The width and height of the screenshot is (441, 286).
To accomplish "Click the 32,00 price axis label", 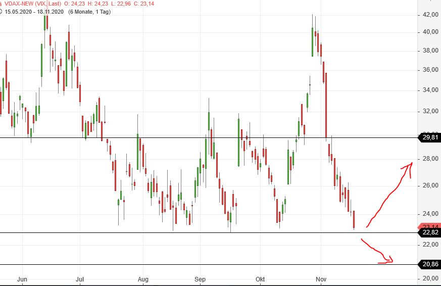I will 430,111.
